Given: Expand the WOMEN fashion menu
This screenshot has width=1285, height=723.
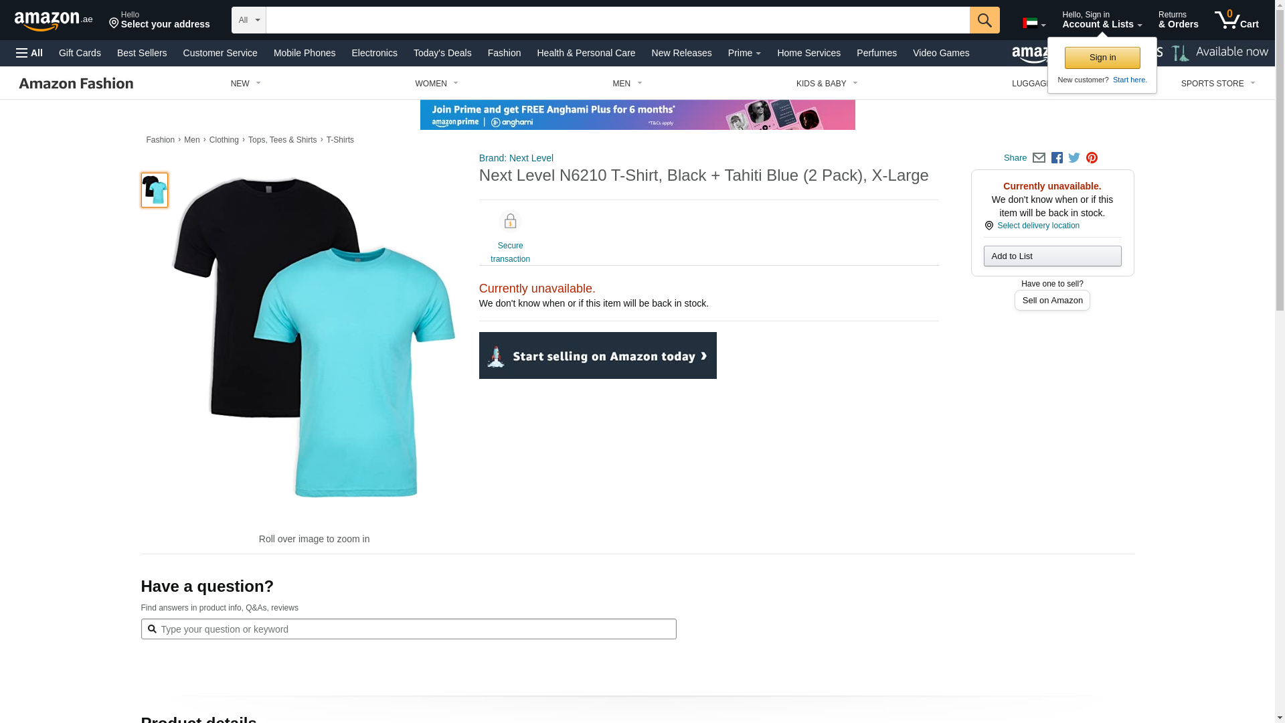Looking at the screenshot, I should coord(436,84).
